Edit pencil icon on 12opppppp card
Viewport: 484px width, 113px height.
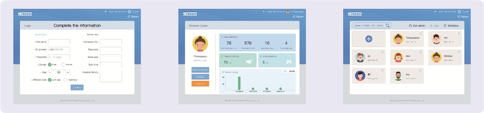click(420, 34)
